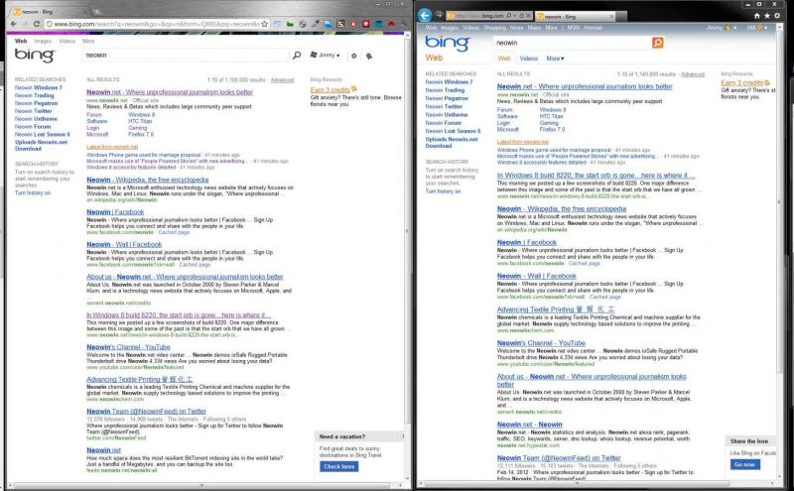The width and height of the screenshot is (794, 491).
Task: Bookmark this page with Chrome's star icon
Action: [264, 24]
